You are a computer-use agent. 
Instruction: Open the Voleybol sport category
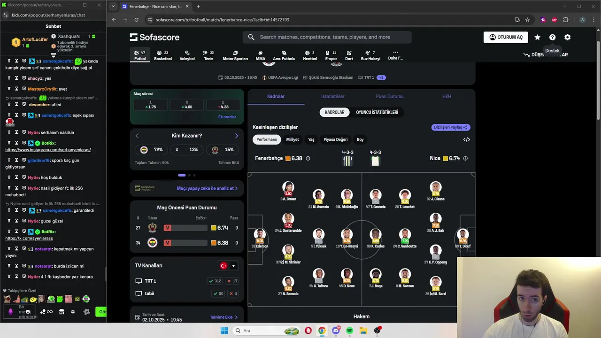(187, 55)
